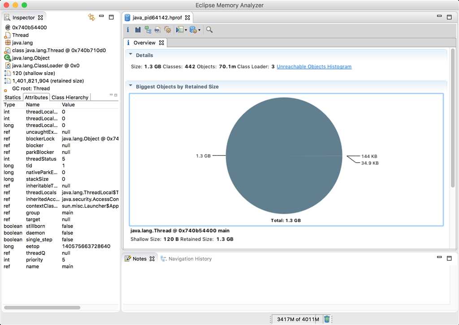Image resolution: width=459 pixels, height=325 pixels.
Task: Minimize the Inspector view
Action: click(x=101, y=16)
